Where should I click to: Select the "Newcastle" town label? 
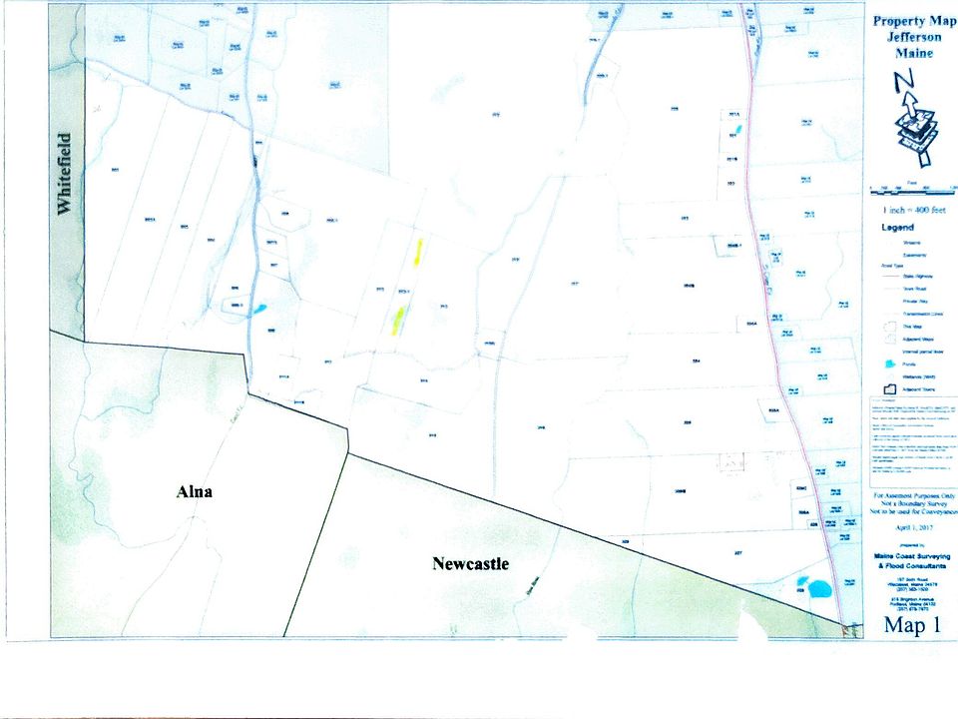[x=470, y=563]
